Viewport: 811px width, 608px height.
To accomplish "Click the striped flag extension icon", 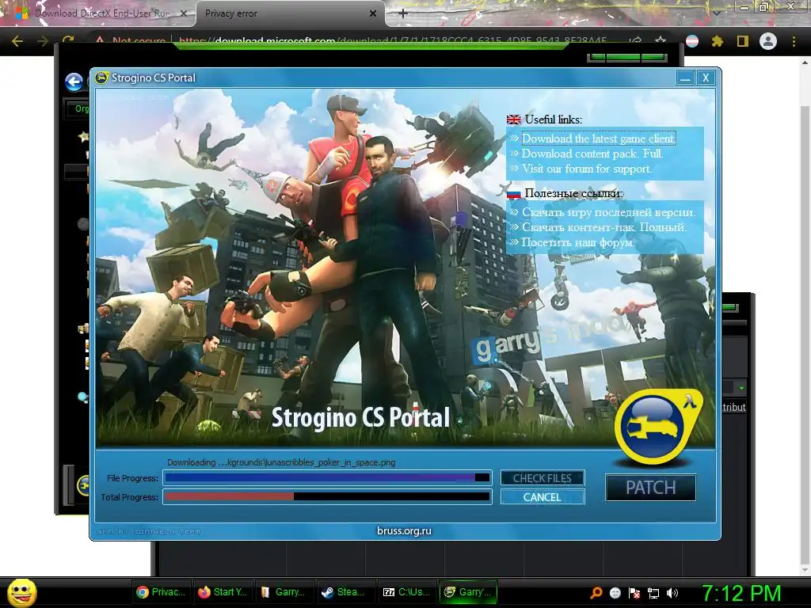I will pos(691,41).
